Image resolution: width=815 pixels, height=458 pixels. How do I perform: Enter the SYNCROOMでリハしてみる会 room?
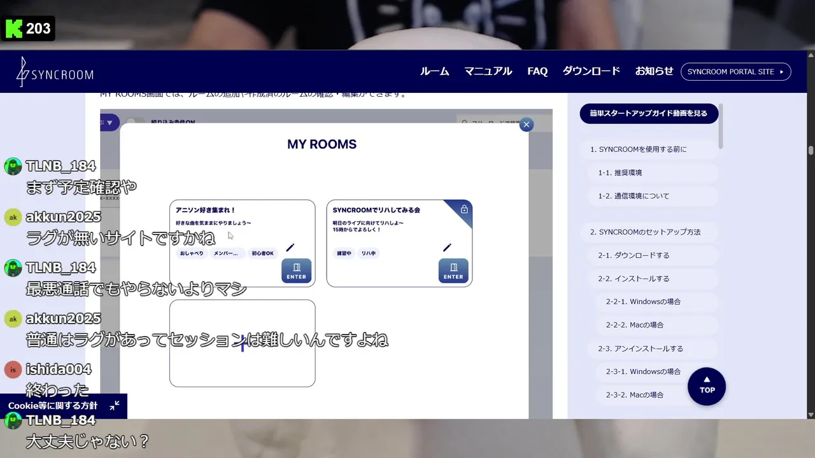point(453,270)
